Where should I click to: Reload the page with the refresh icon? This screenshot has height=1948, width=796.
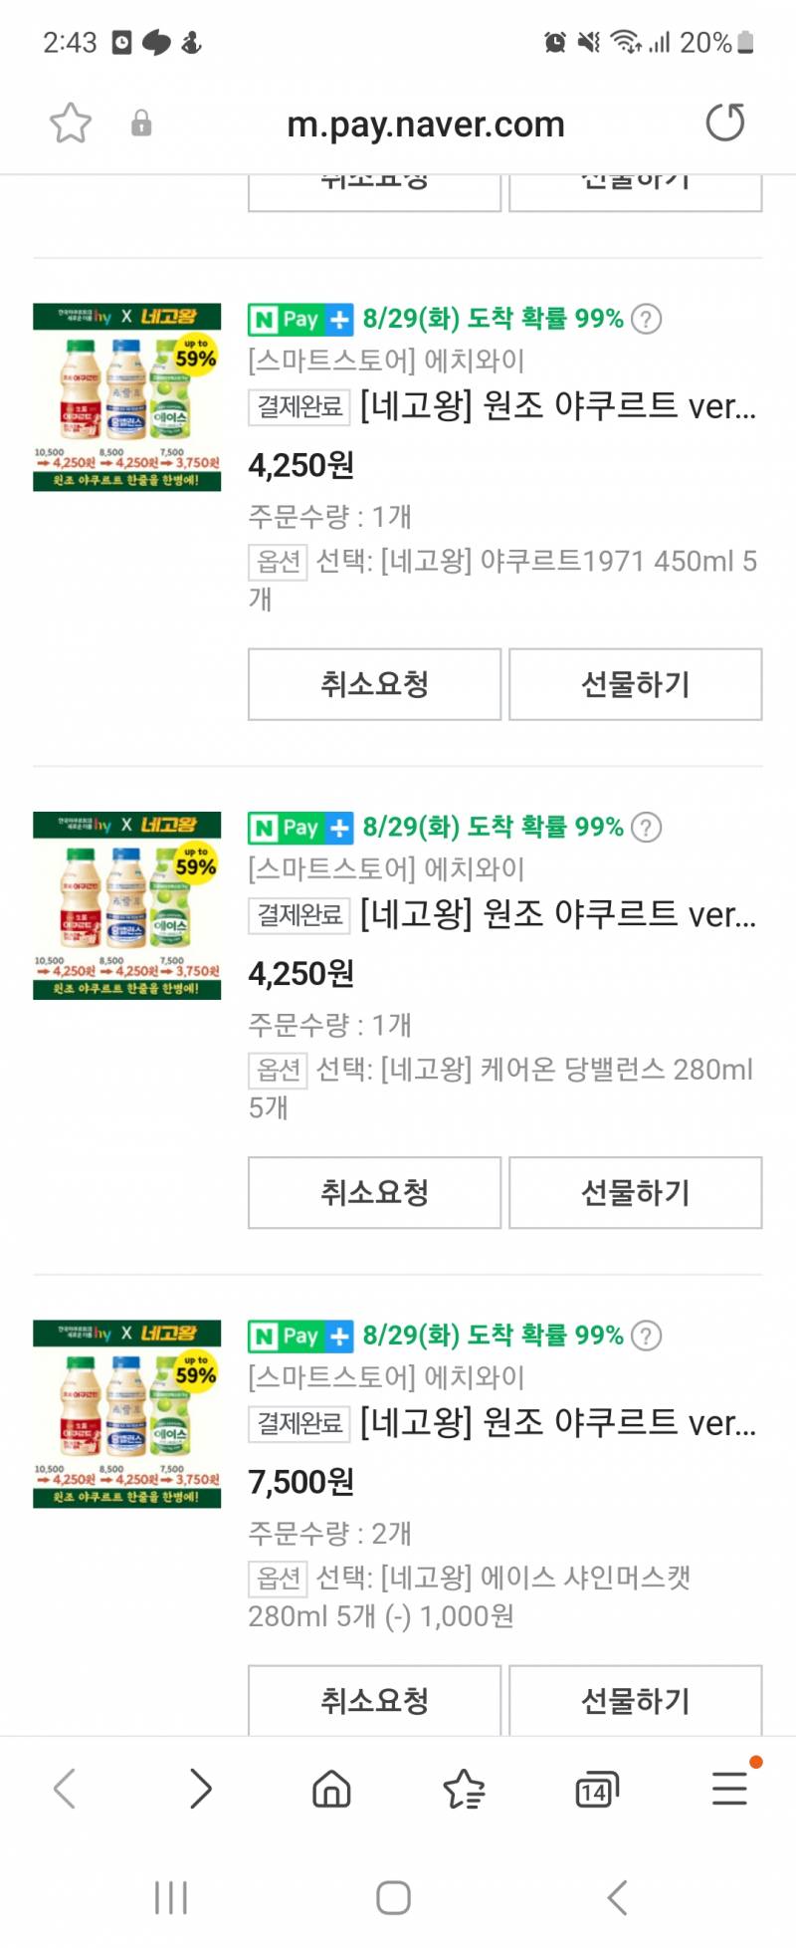point(725,123)
